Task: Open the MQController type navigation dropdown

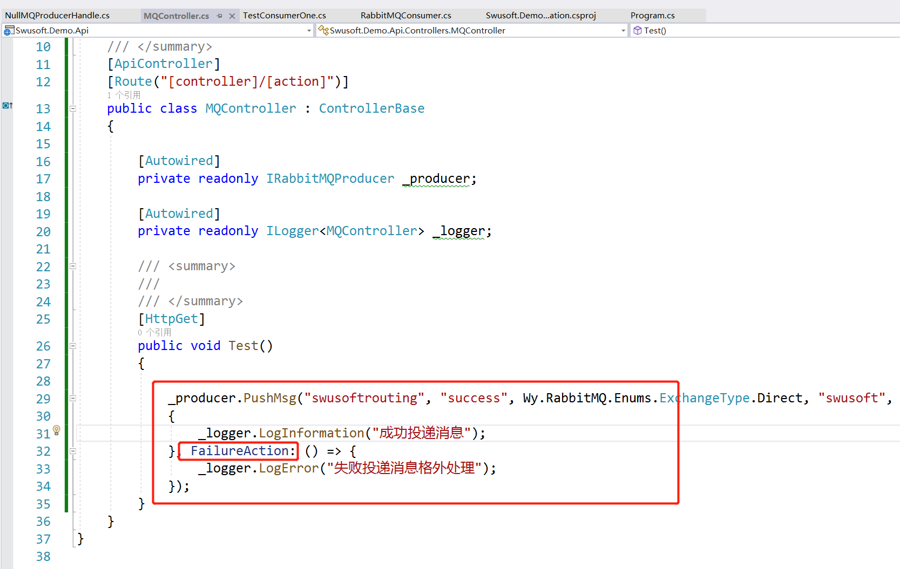Action: click(x=623, y=31)
